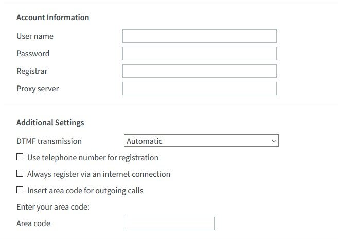Click the 'DTMF transmission' label
This screenshot has width=338, height=241.
pos(49,141)
